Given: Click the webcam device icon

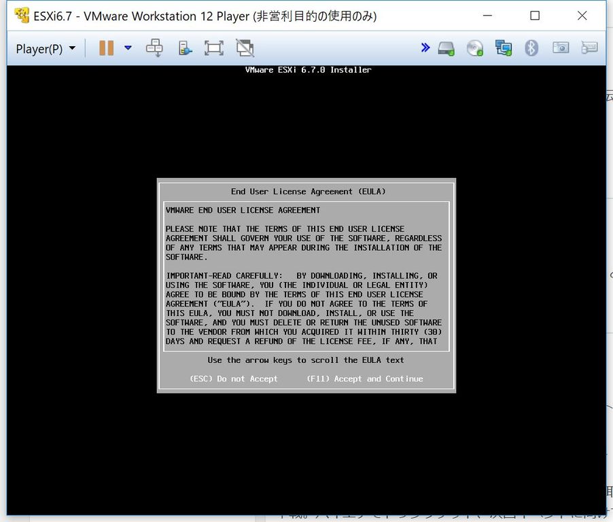Looking at the screenshot, I should coord(561,48).
